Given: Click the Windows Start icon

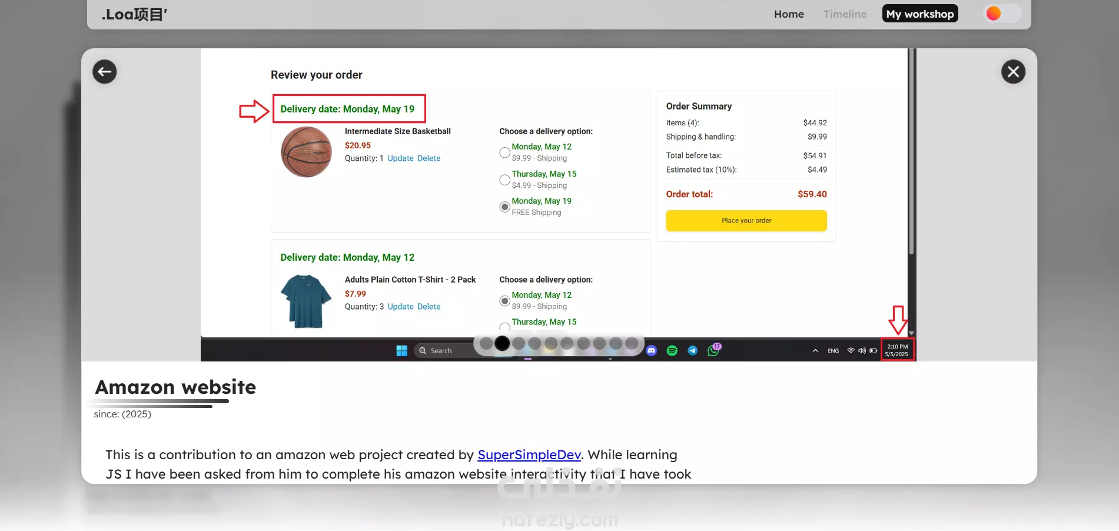Looking at the screenshot, I should coord(402,351).
